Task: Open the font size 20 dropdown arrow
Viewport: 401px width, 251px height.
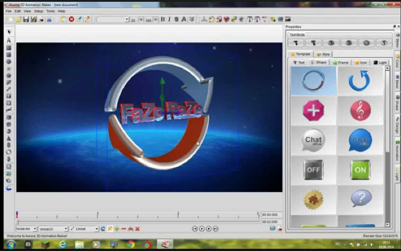Action: pos(141,20)
